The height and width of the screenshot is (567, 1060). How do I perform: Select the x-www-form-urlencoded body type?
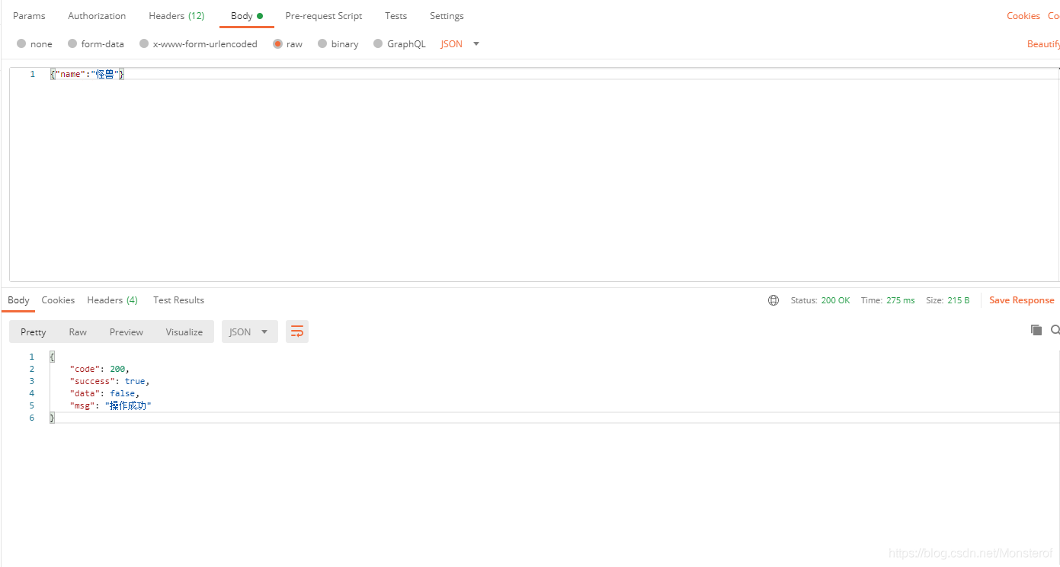point(198,44)
